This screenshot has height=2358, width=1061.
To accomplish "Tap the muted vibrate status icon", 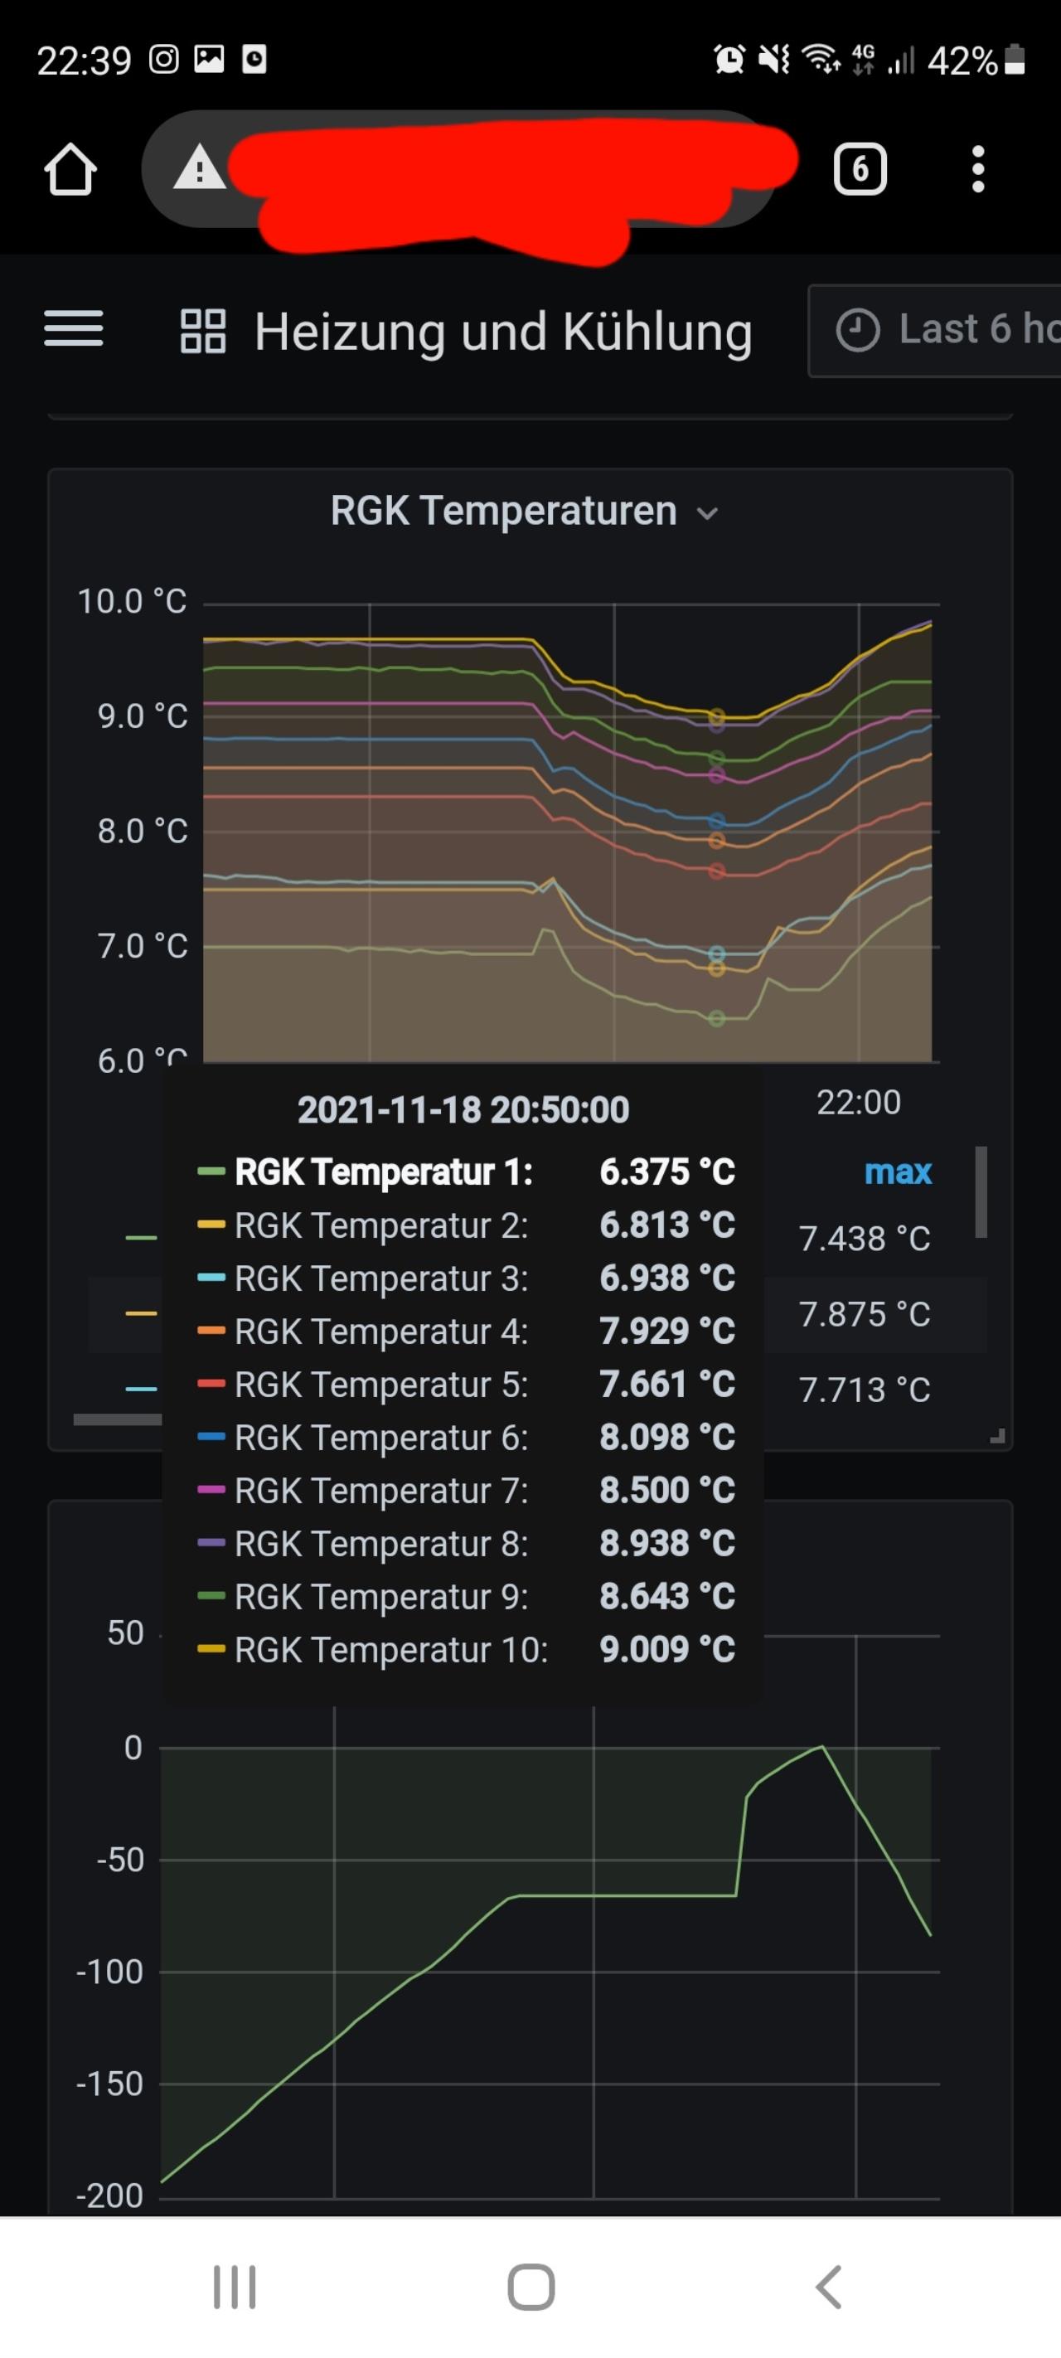I will [x=774, y=60].
